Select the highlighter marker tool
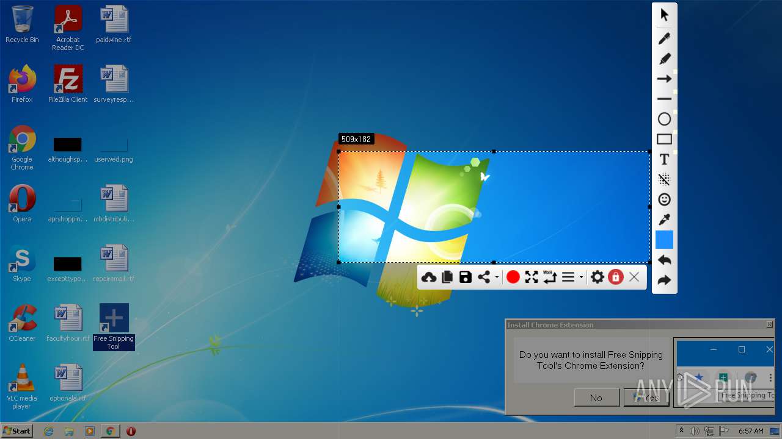The image size is (782, 439). pos(664,59)
